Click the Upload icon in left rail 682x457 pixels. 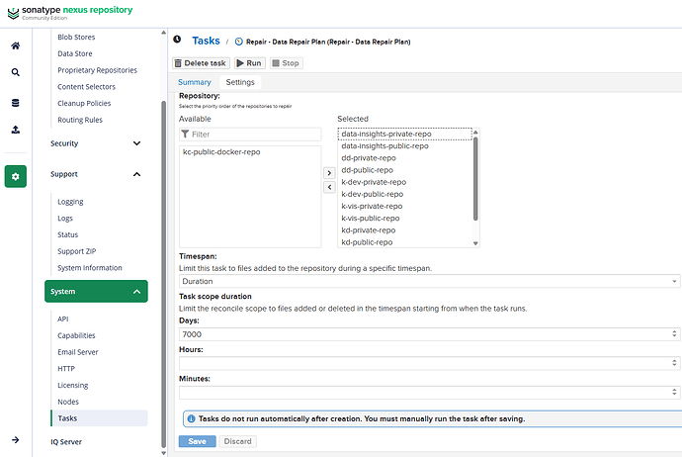(x=15, y=130)
